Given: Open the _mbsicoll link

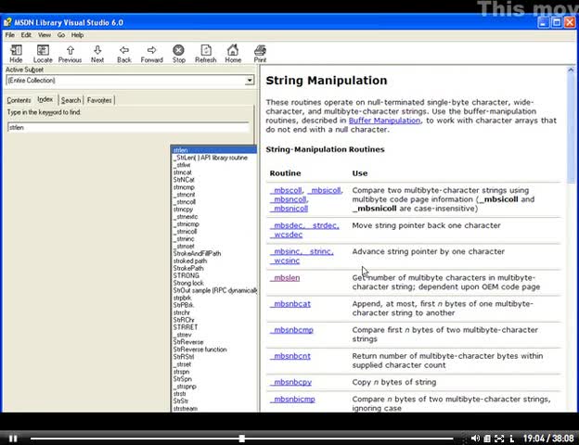Looking at the screenshot, I should pos(324,190).
